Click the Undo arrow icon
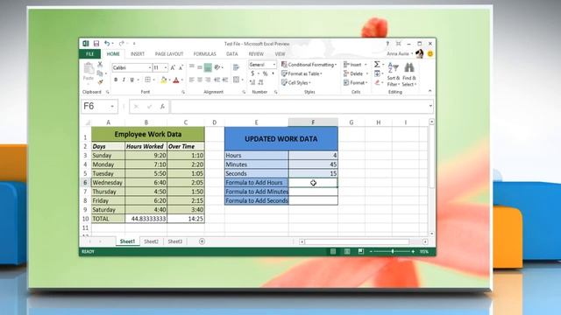The height and width of the screenshot is (315, 561). pos(107,44)
